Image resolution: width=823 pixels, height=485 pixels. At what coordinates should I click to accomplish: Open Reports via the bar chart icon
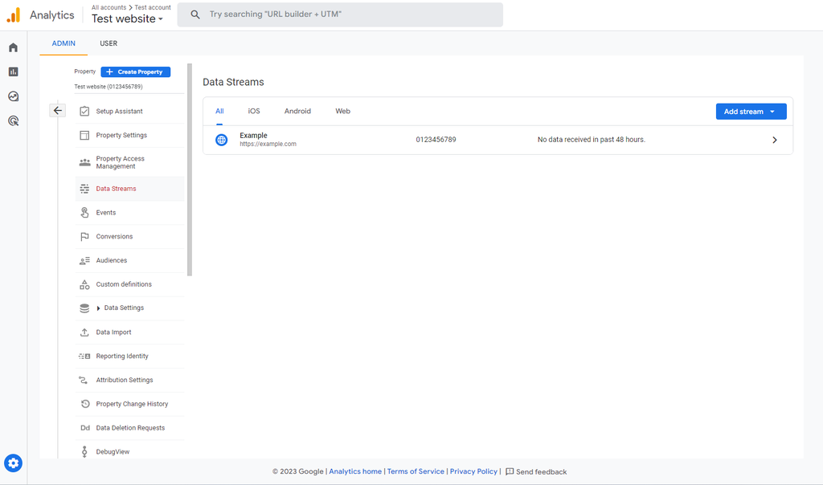click(12, 71)
